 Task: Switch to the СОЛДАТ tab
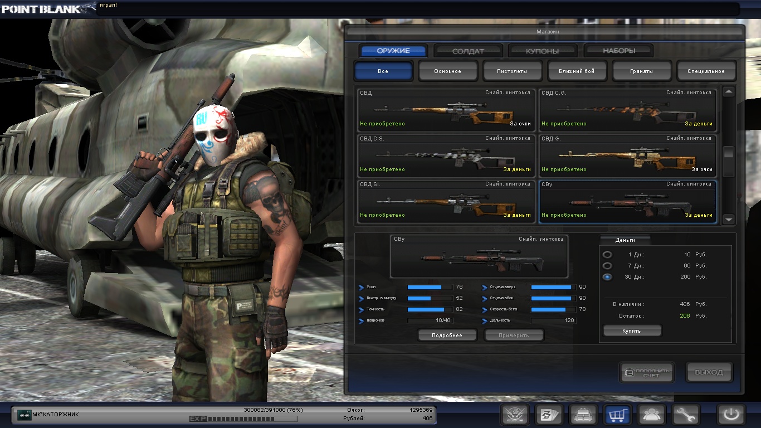click(468, 51)
